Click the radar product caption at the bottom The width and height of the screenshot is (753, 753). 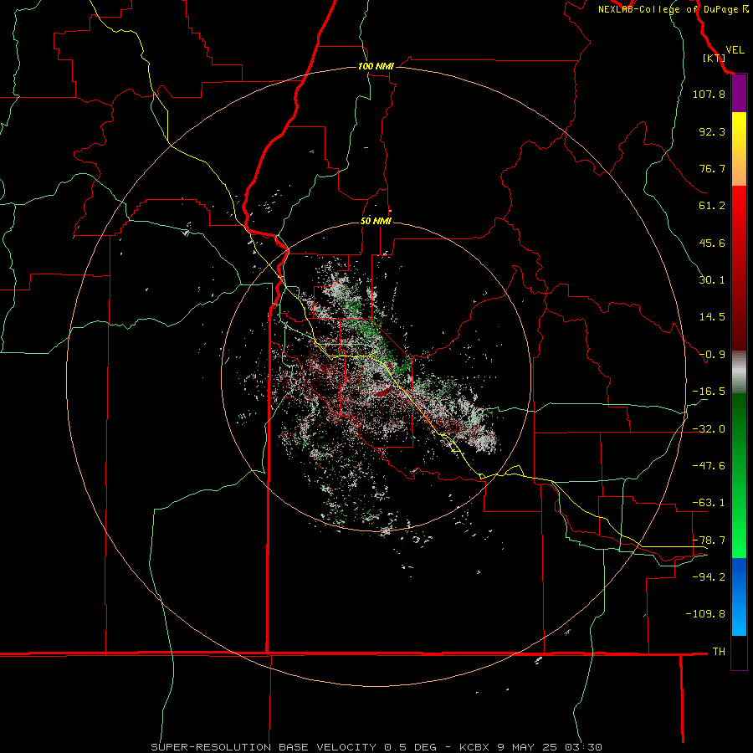point(376,747)
